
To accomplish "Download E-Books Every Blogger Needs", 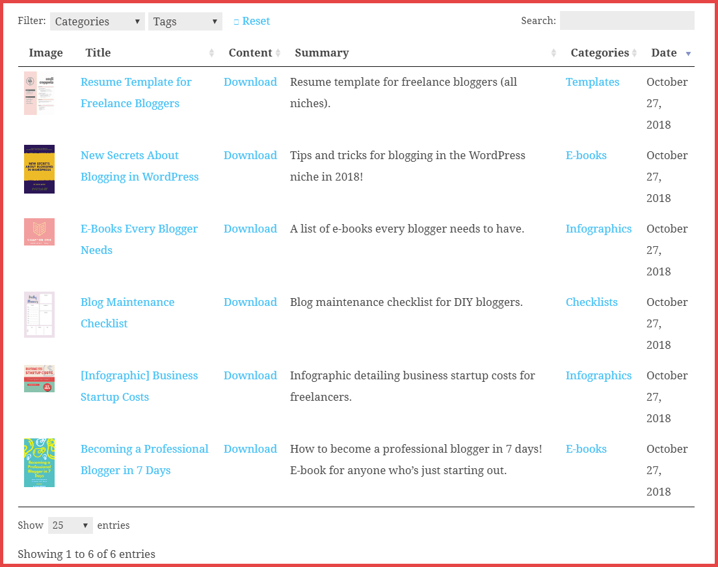I will click(250, 229).
